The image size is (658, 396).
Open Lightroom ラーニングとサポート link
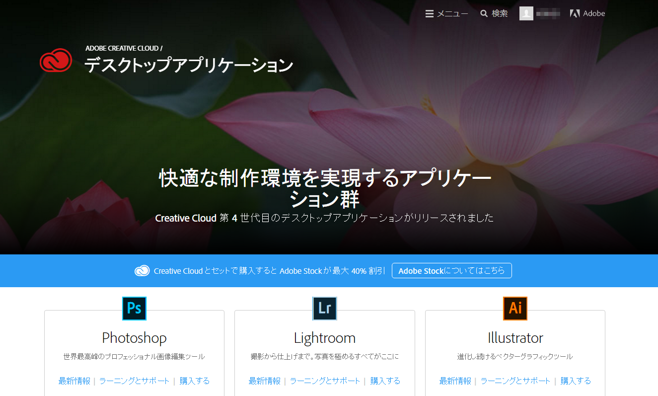(x=325, y=381)
